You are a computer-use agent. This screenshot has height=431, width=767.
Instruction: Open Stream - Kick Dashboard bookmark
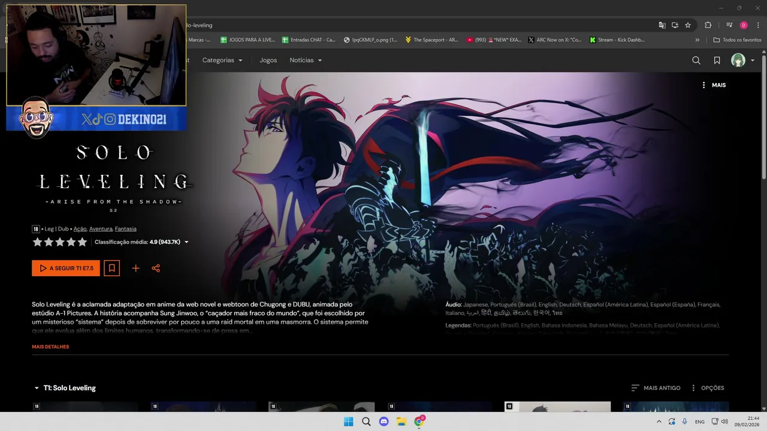click(x=617, y=40)
